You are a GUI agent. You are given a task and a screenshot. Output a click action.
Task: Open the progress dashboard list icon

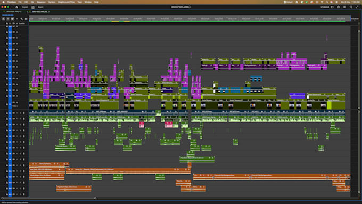click(x=344, y=7)
